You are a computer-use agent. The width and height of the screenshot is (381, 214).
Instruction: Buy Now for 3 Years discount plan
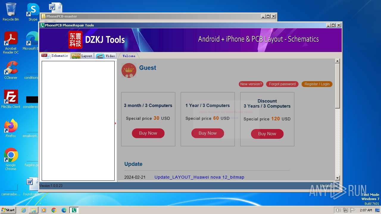click(267, 134)
